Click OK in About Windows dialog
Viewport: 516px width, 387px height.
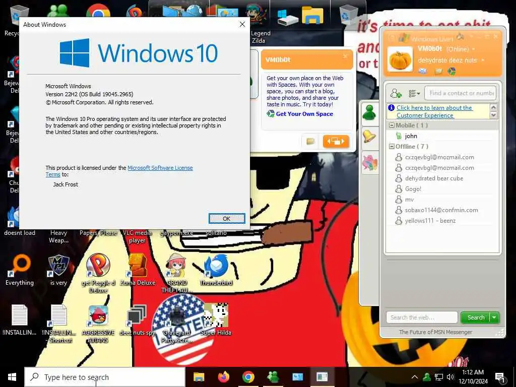pos(227,219)
